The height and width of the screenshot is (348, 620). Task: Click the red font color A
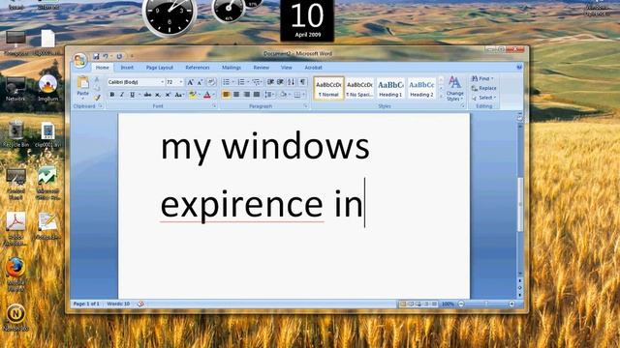point(206,95)
